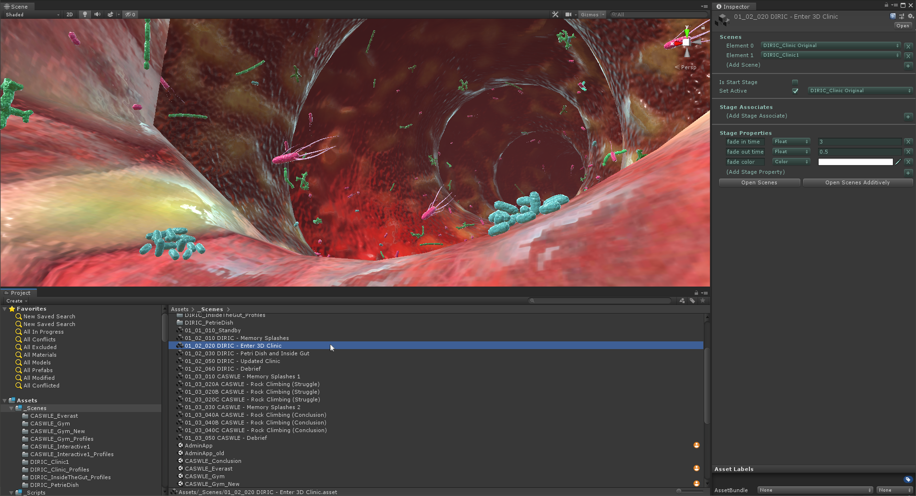
Task: Remove scene Element 1 with X
Action: pos(908,56)
